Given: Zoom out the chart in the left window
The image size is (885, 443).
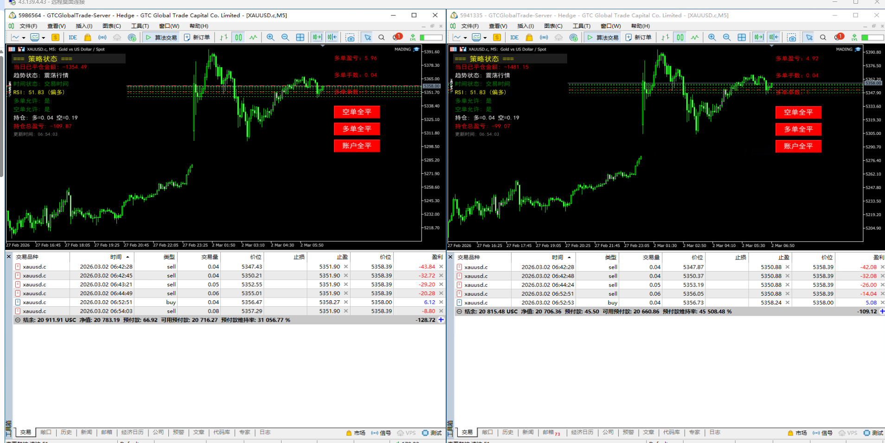Looking at the screenshot, I should (x=285, y=38).
